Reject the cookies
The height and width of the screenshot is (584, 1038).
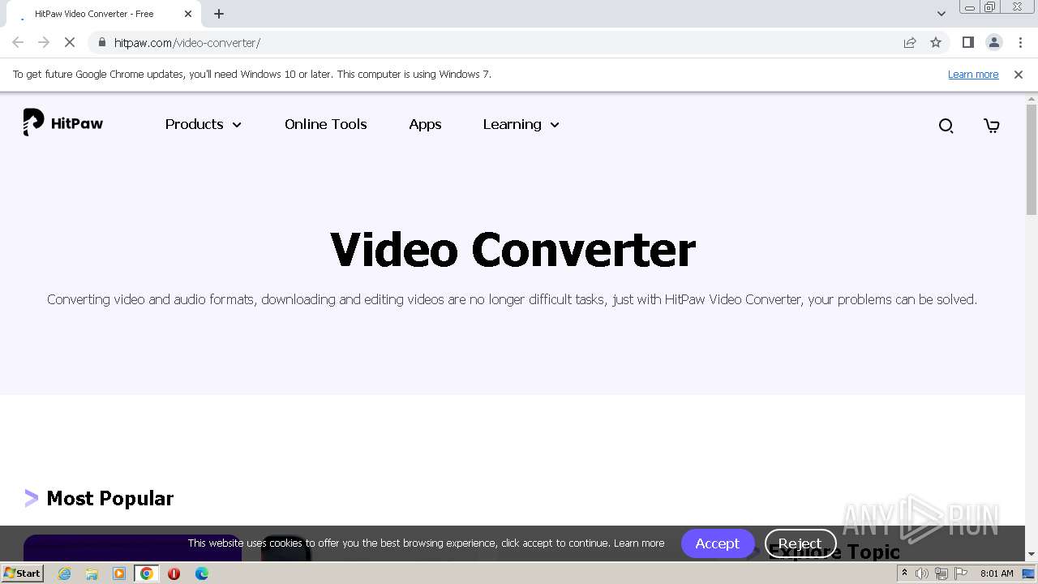point(800,543)
